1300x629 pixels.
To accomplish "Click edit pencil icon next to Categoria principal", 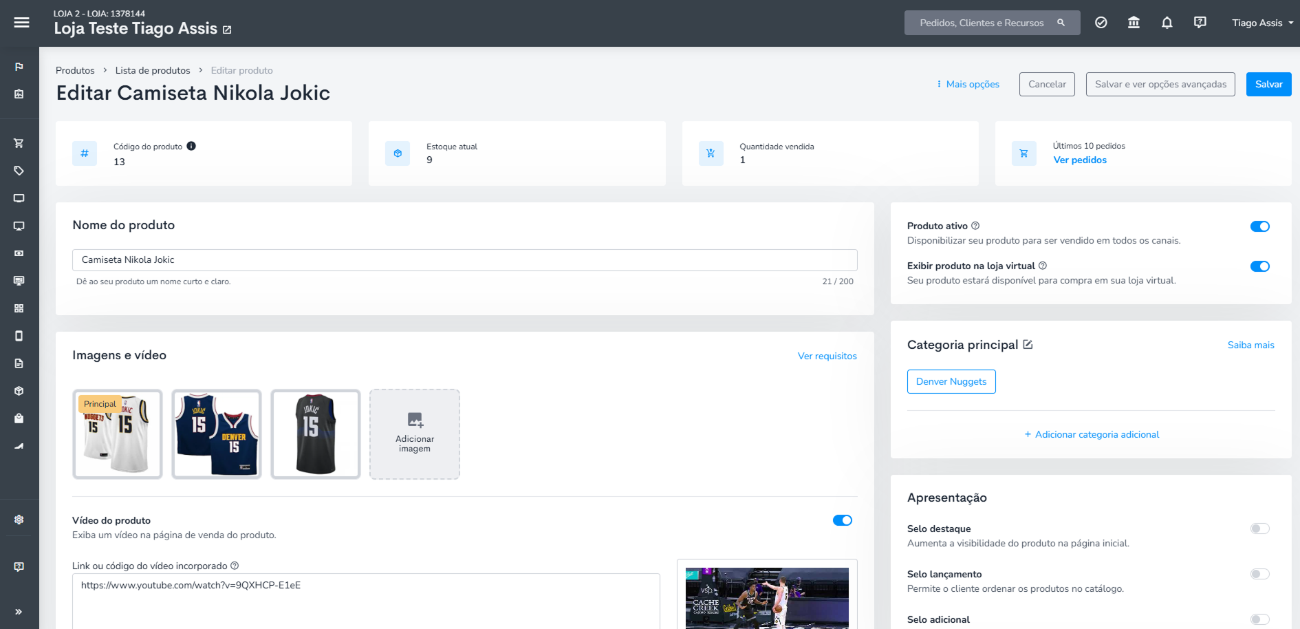I will pos(1028,344).
